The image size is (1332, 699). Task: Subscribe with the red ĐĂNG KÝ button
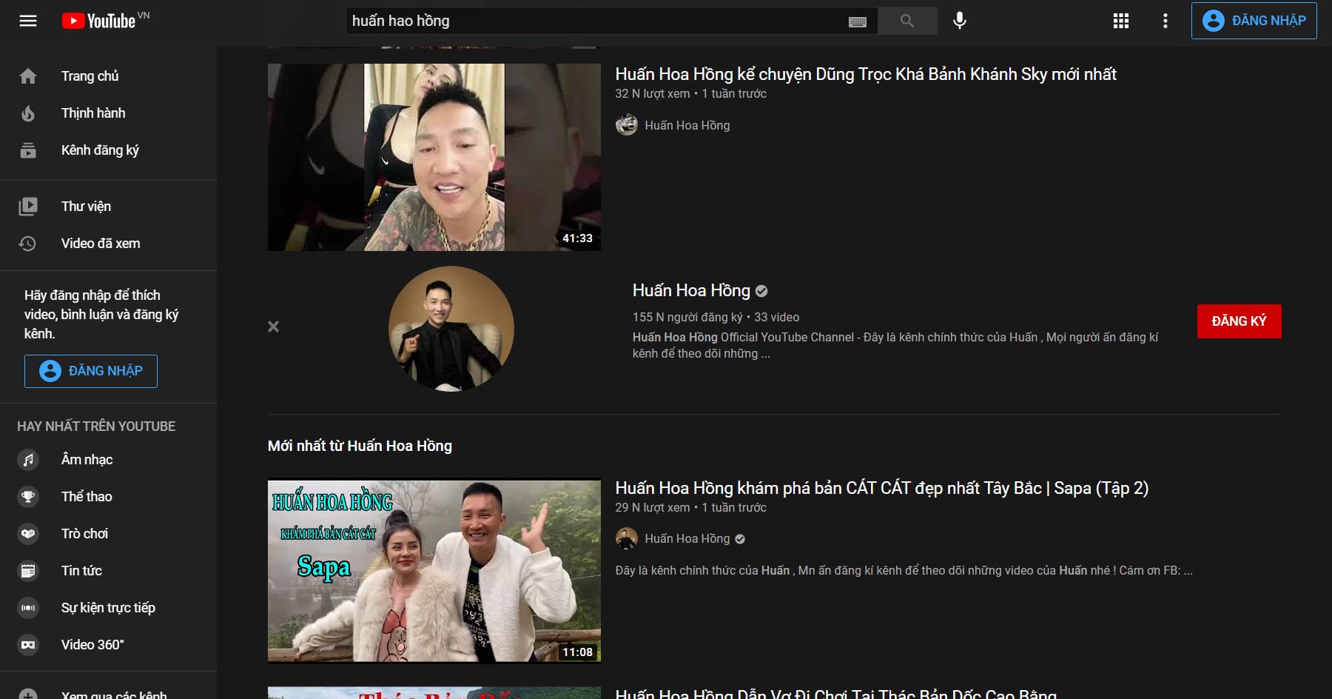tap(1239, 321)
